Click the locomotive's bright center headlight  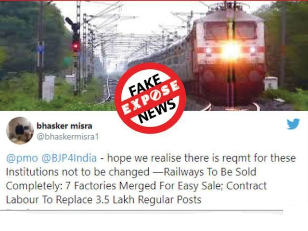[x=231, y=51]
